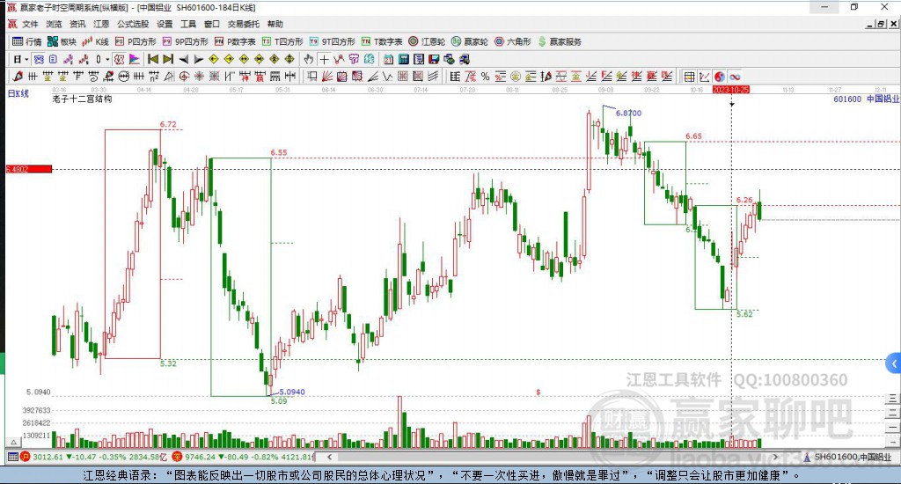Select the red pencil drawing tool

18,76
